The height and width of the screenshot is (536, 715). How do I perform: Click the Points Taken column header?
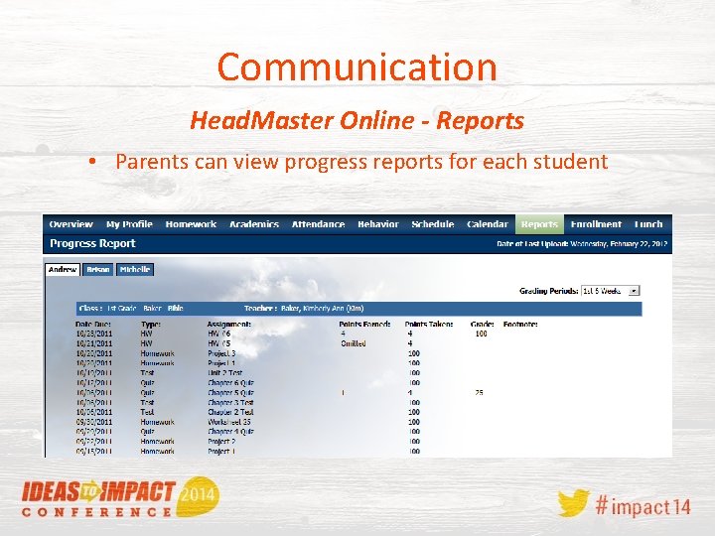(429, 324)
